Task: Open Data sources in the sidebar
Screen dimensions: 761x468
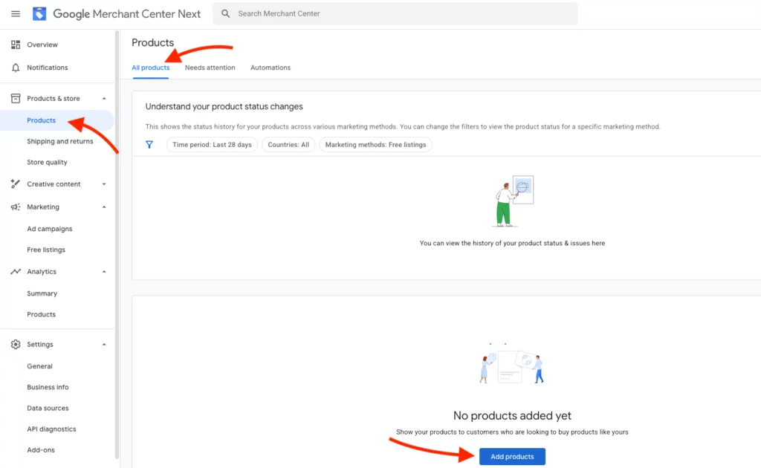Action: pos(48,408)
